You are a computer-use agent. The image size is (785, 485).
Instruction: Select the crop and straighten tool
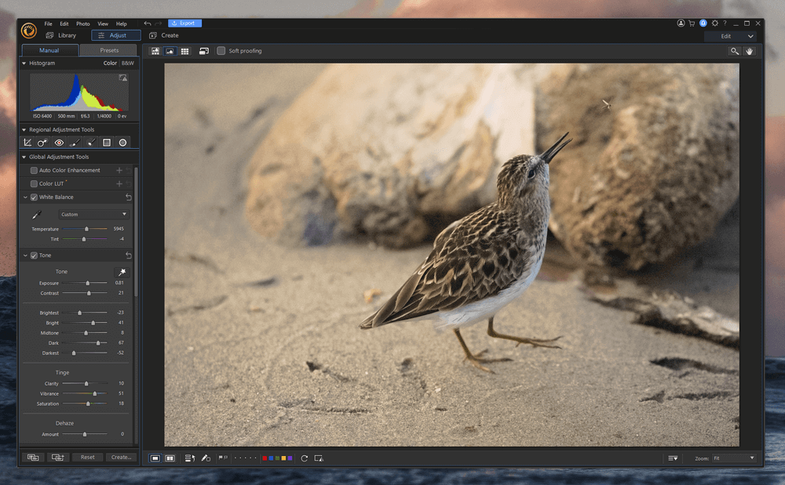coord(27,143)
